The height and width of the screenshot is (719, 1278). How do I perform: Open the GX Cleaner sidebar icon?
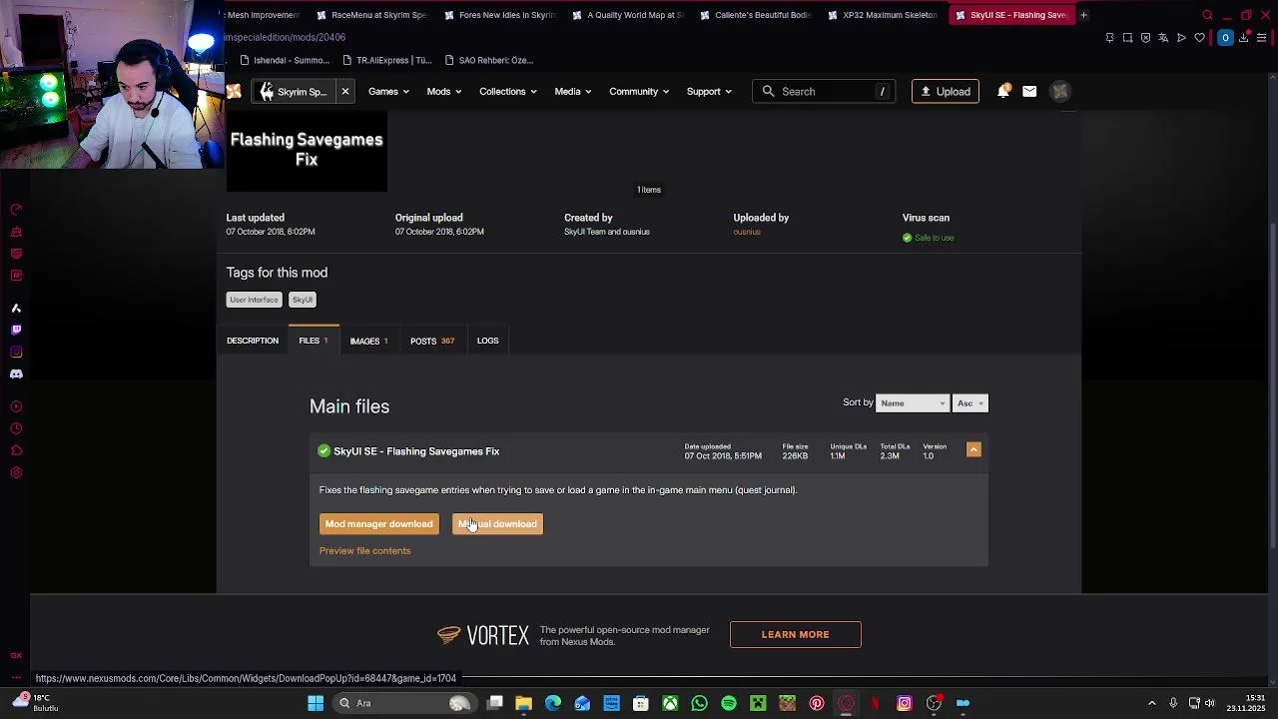[16, 232]
